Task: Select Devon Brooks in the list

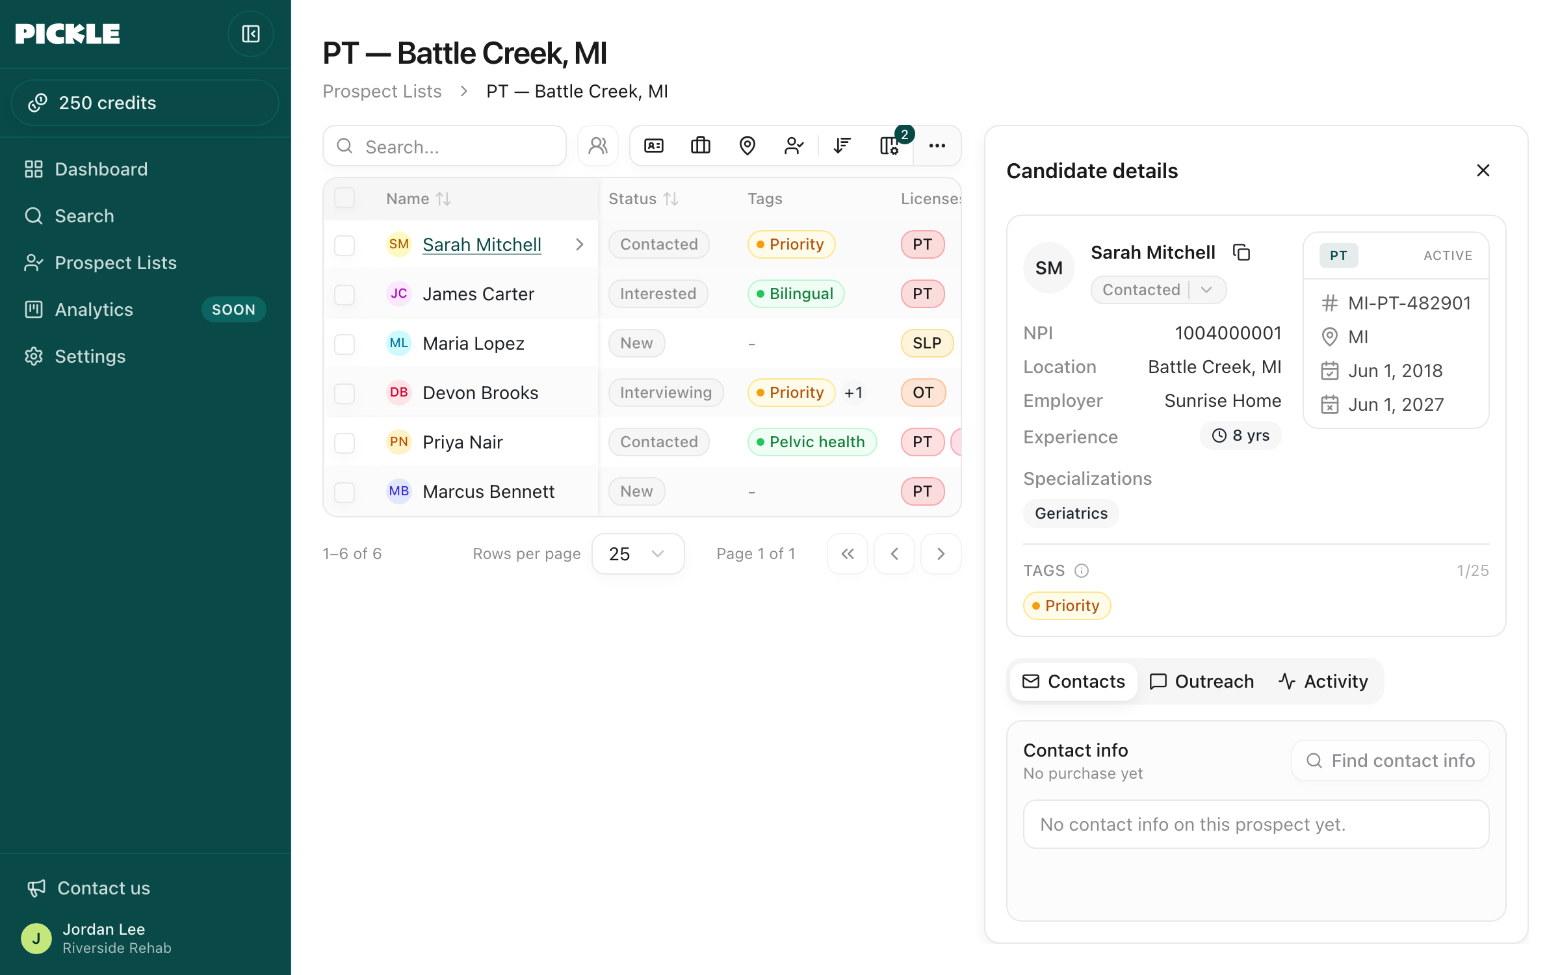Action: [480, 393]
